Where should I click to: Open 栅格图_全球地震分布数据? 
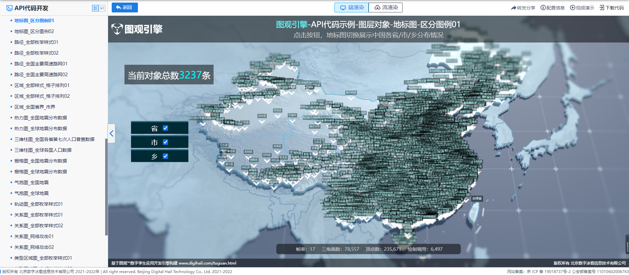[41, 172]
